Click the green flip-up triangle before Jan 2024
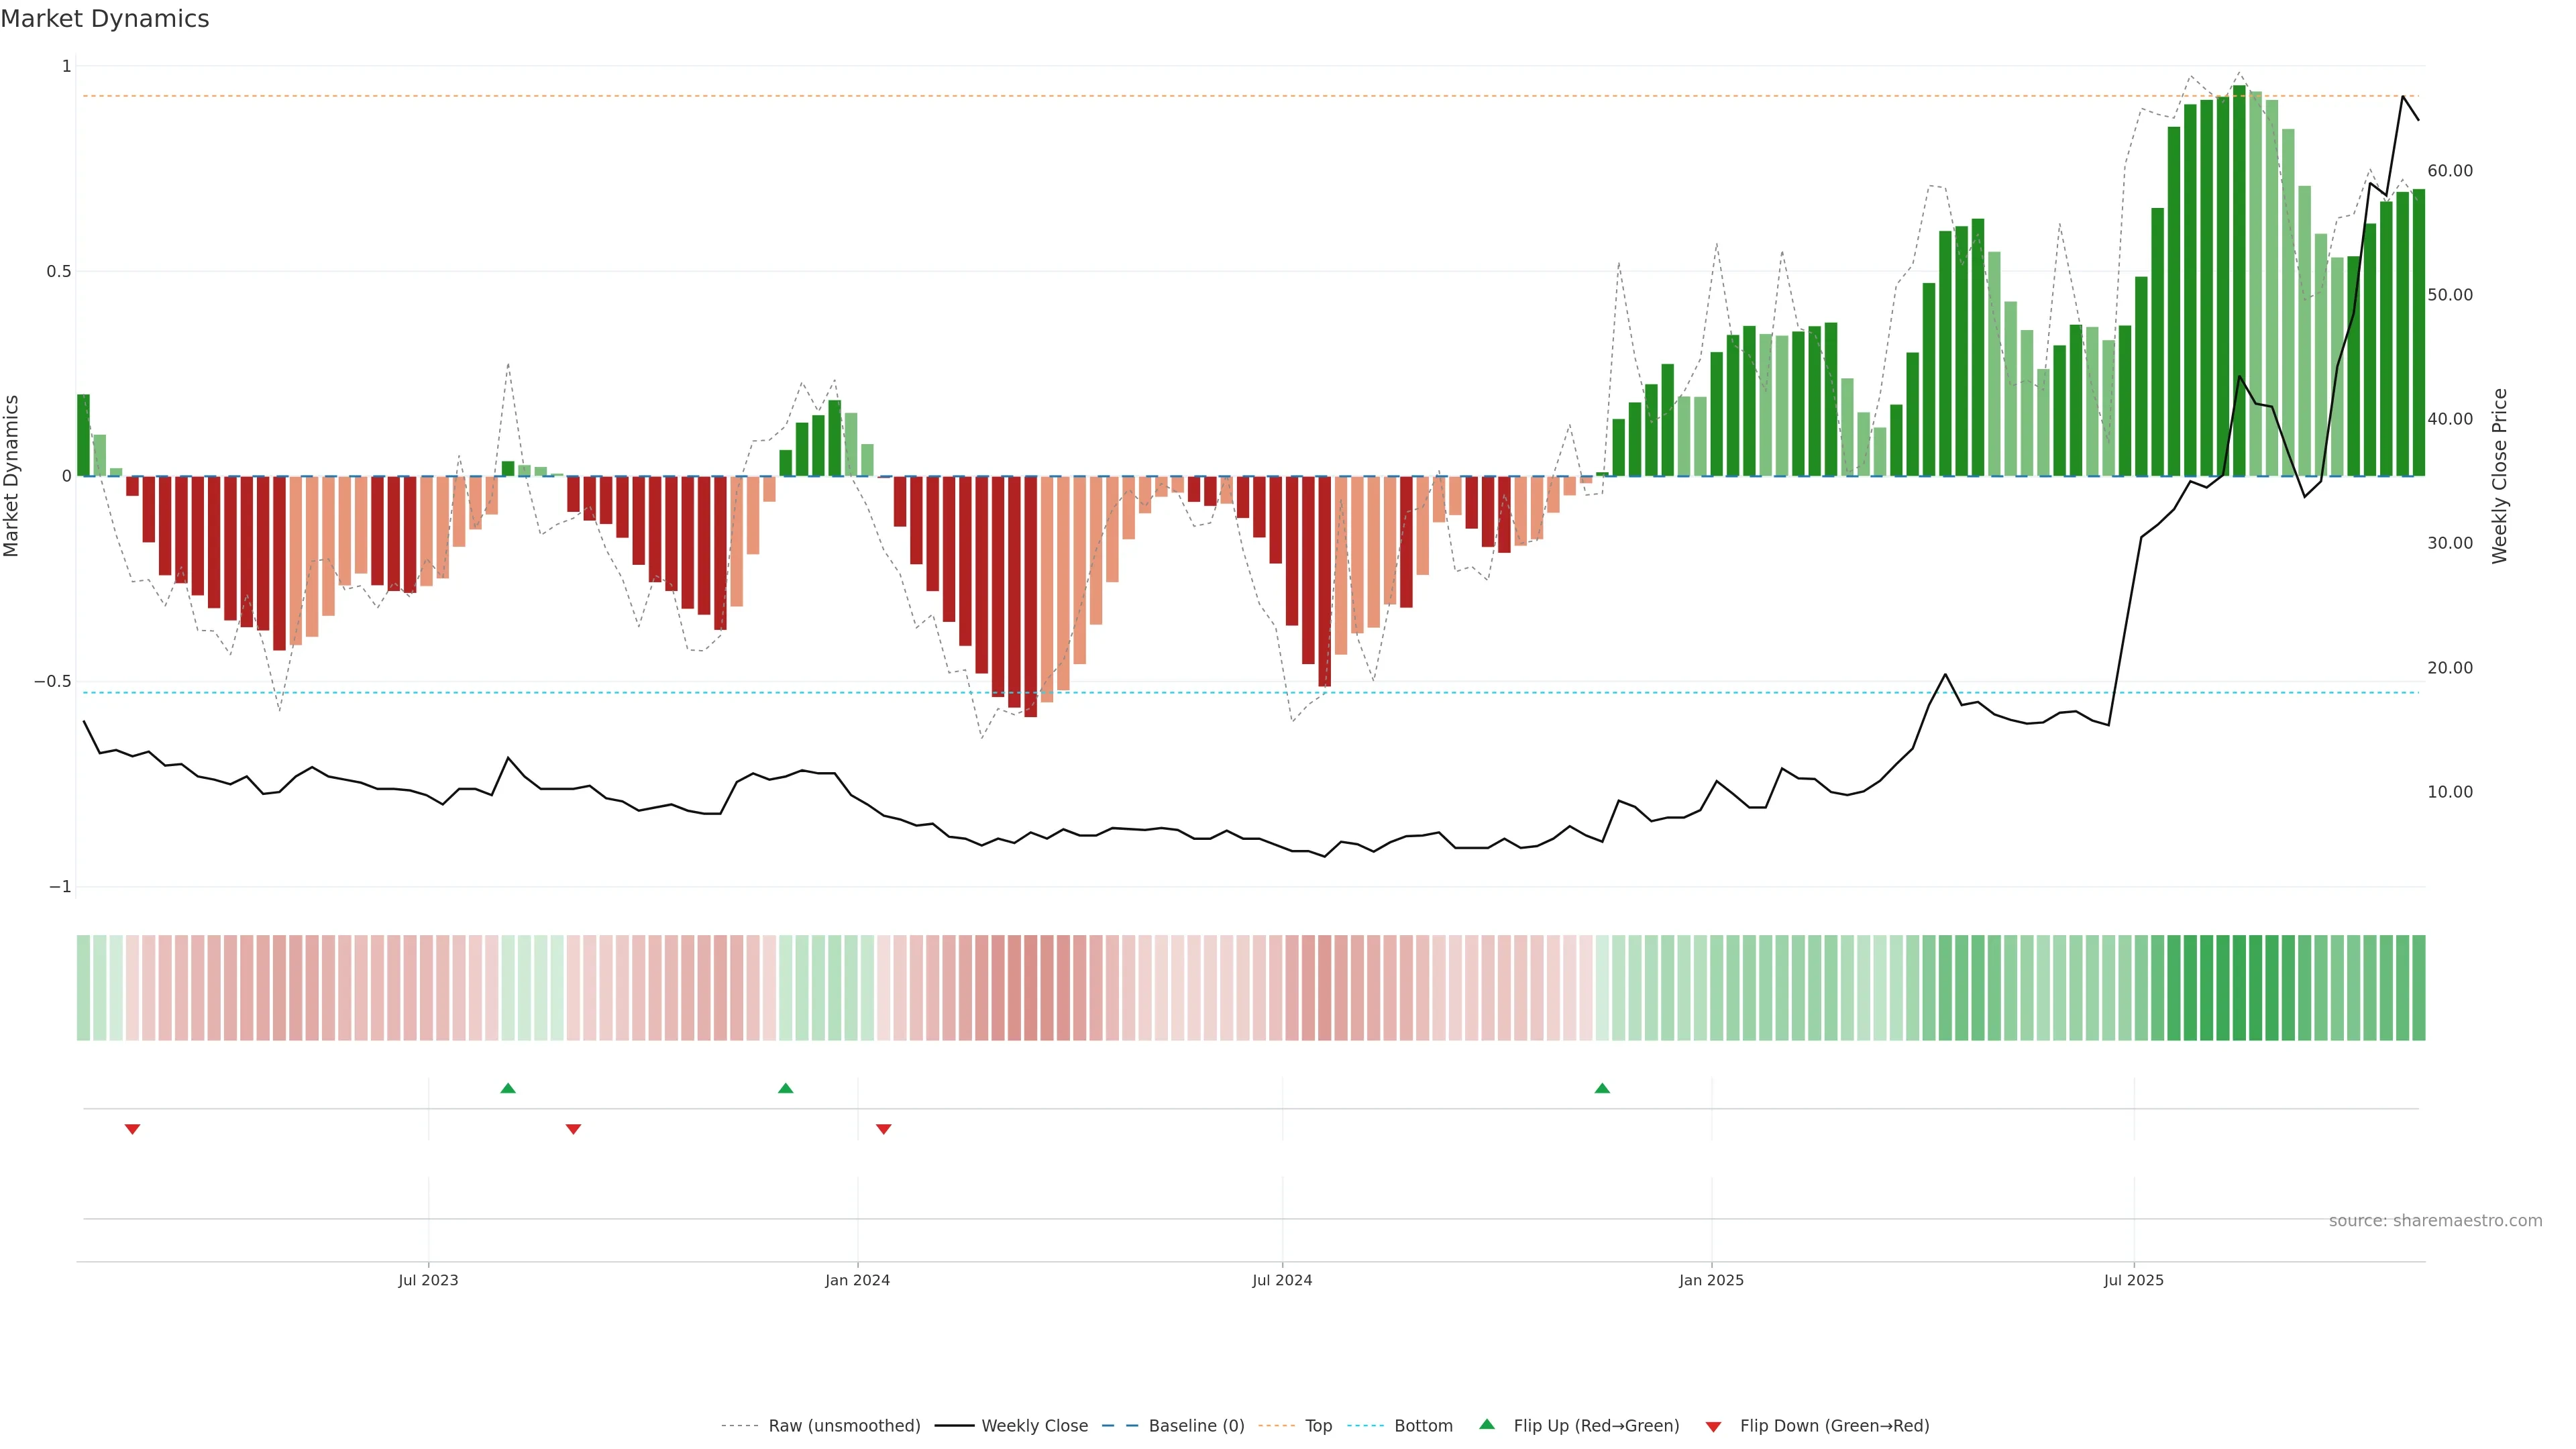Image resolution: width=2576 pixels, height=1449 pixels. click(785, 1088)
